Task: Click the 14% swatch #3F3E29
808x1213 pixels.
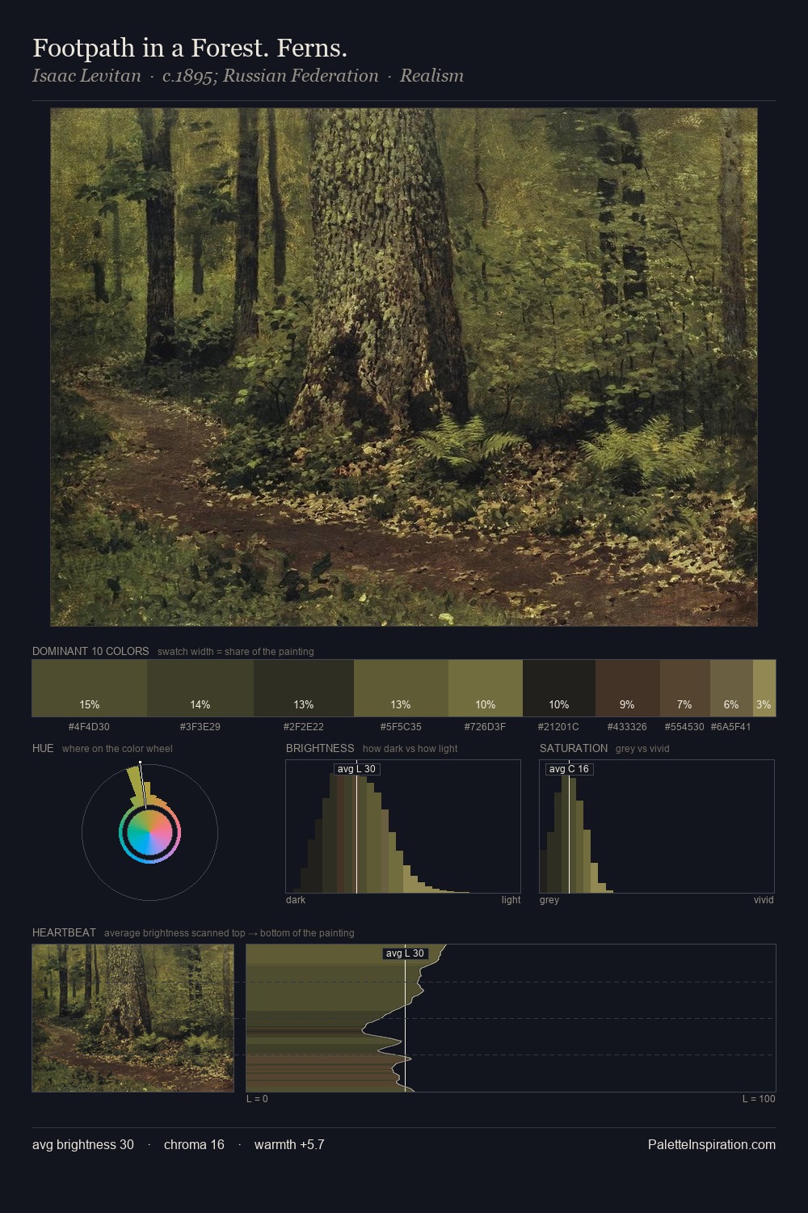Action: (200, 688)
